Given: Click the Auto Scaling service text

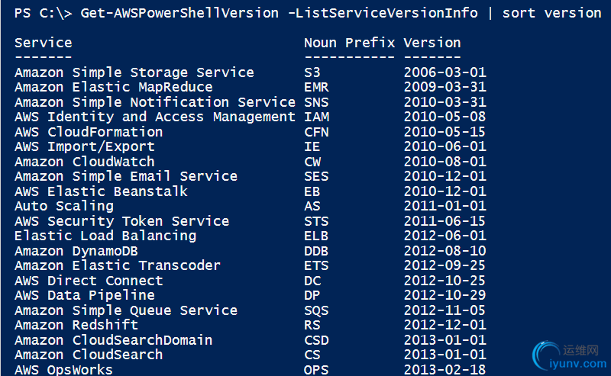Looking at the screenshot, I should tap(64, 206).
